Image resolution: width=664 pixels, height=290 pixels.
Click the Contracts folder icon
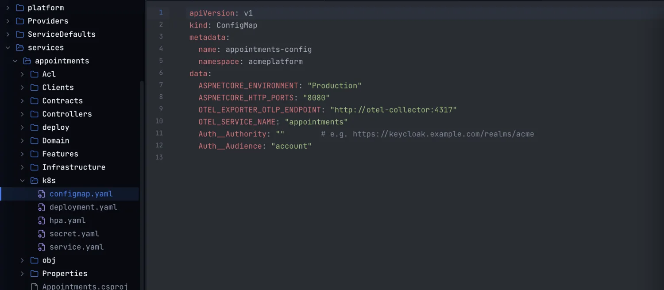(x=34, y=101)
